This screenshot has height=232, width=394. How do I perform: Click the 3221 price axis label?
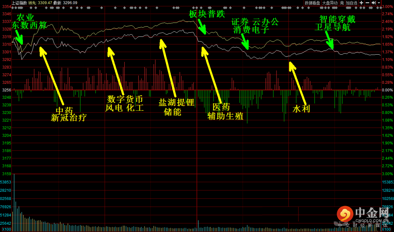point(7,120)
